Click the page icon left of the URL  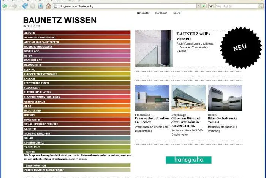[x=55, y=6]
